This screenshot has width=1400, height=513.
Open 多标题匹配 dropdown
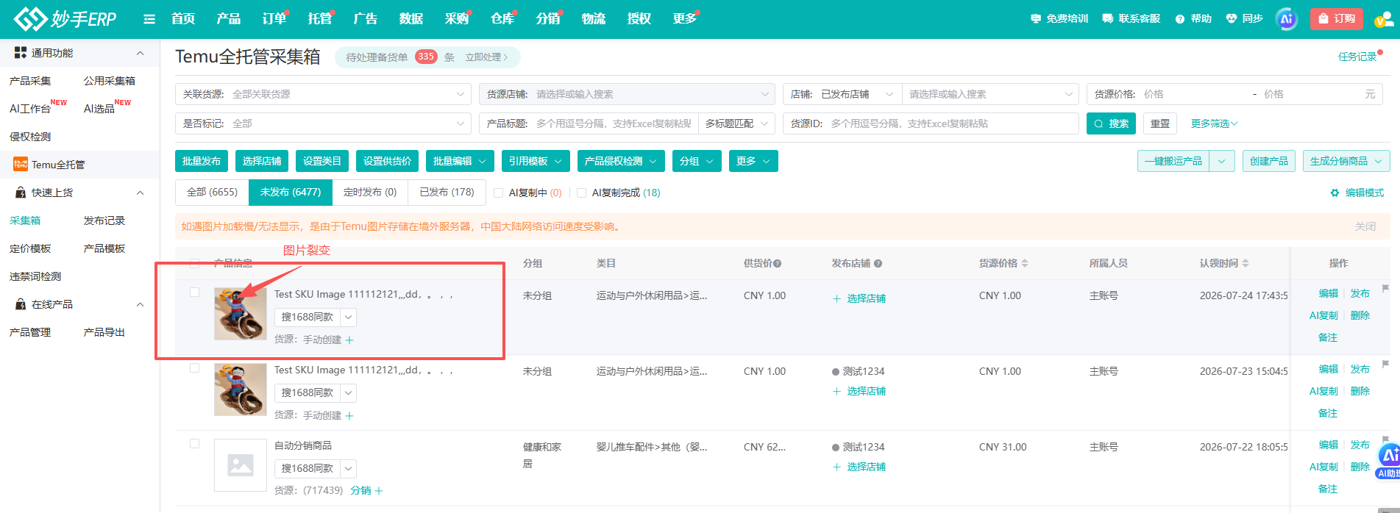point(736,123)
